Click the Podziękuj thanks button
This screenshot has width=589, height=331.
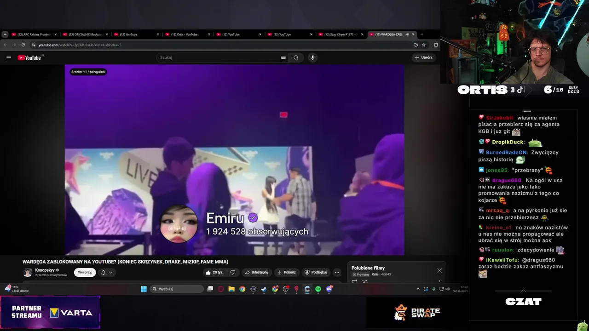(316, 272)
